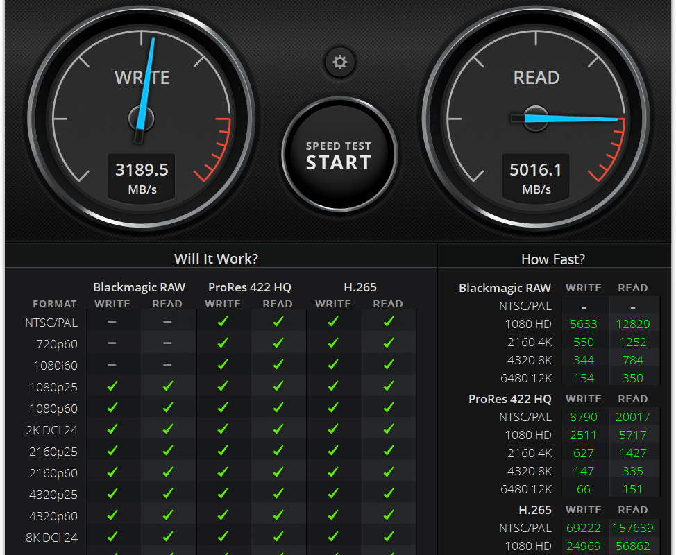Click 1080i60 ProRes 422 HQ read checkmark

coord(278,364)
